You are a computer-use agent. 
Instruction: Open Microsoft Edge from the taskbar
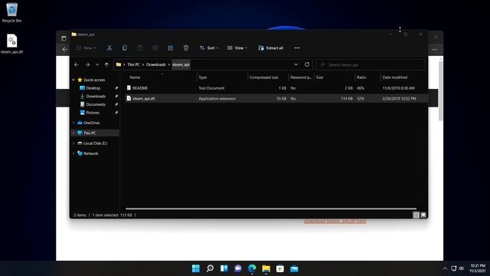click(252, 268)
